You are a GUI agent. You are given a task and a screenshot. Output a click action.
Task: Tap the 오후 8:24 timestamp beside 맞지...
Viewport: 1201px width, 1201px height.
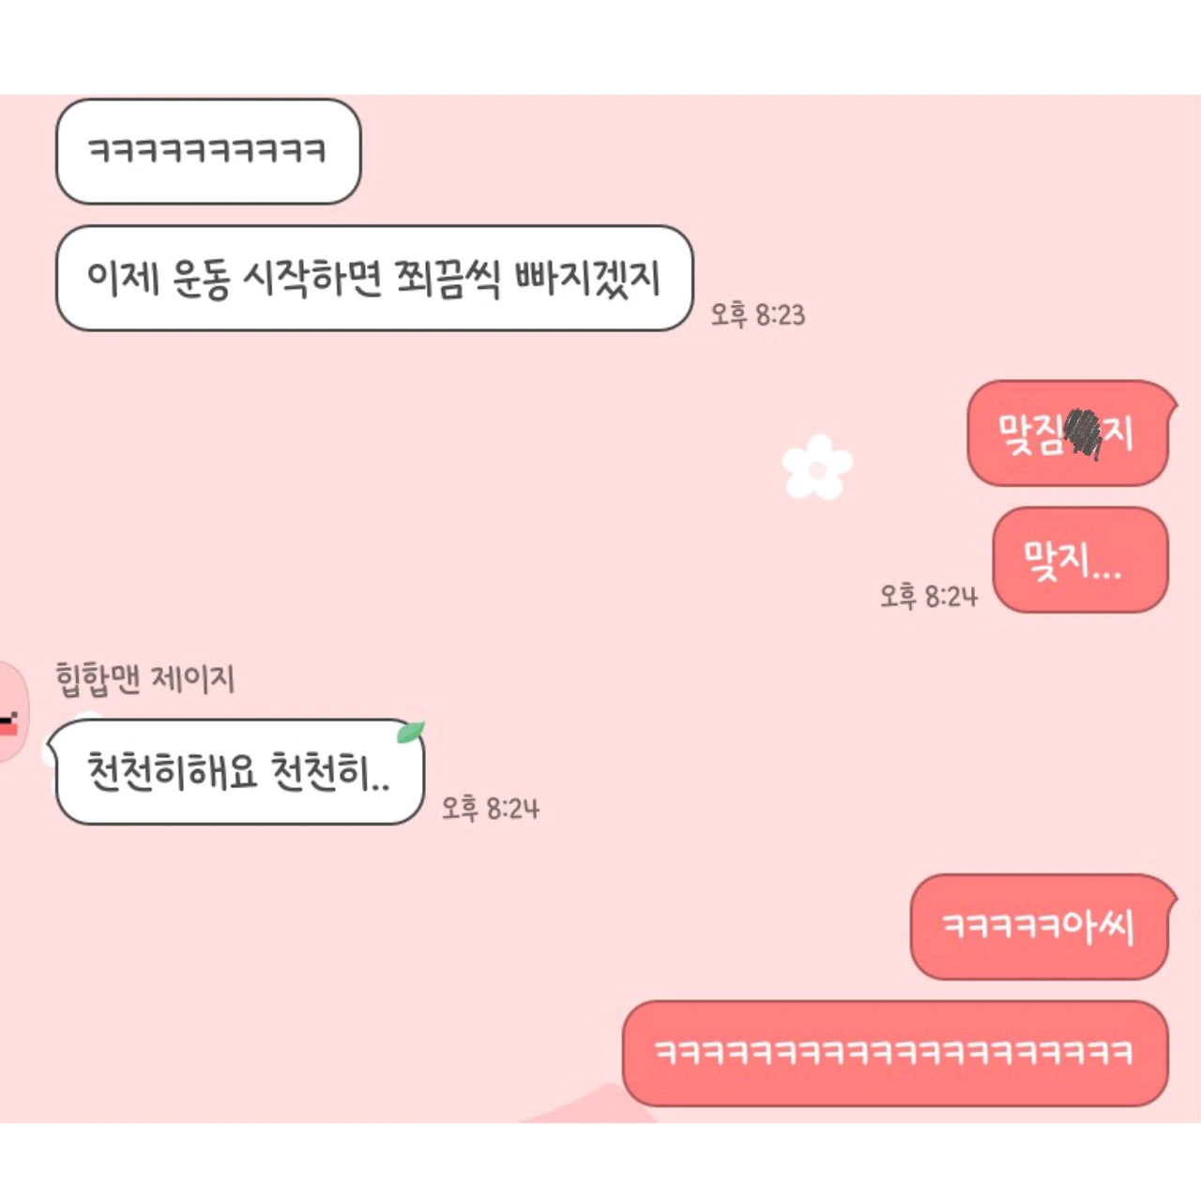pyautogui.click(x=928, y=596)
